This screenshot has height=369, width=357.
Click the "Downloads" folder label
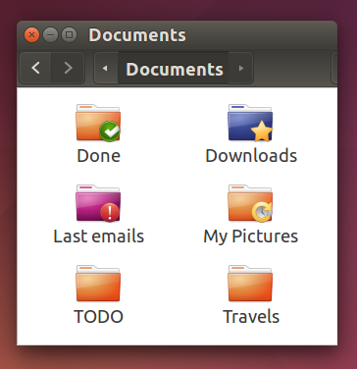tap(251, 156)
